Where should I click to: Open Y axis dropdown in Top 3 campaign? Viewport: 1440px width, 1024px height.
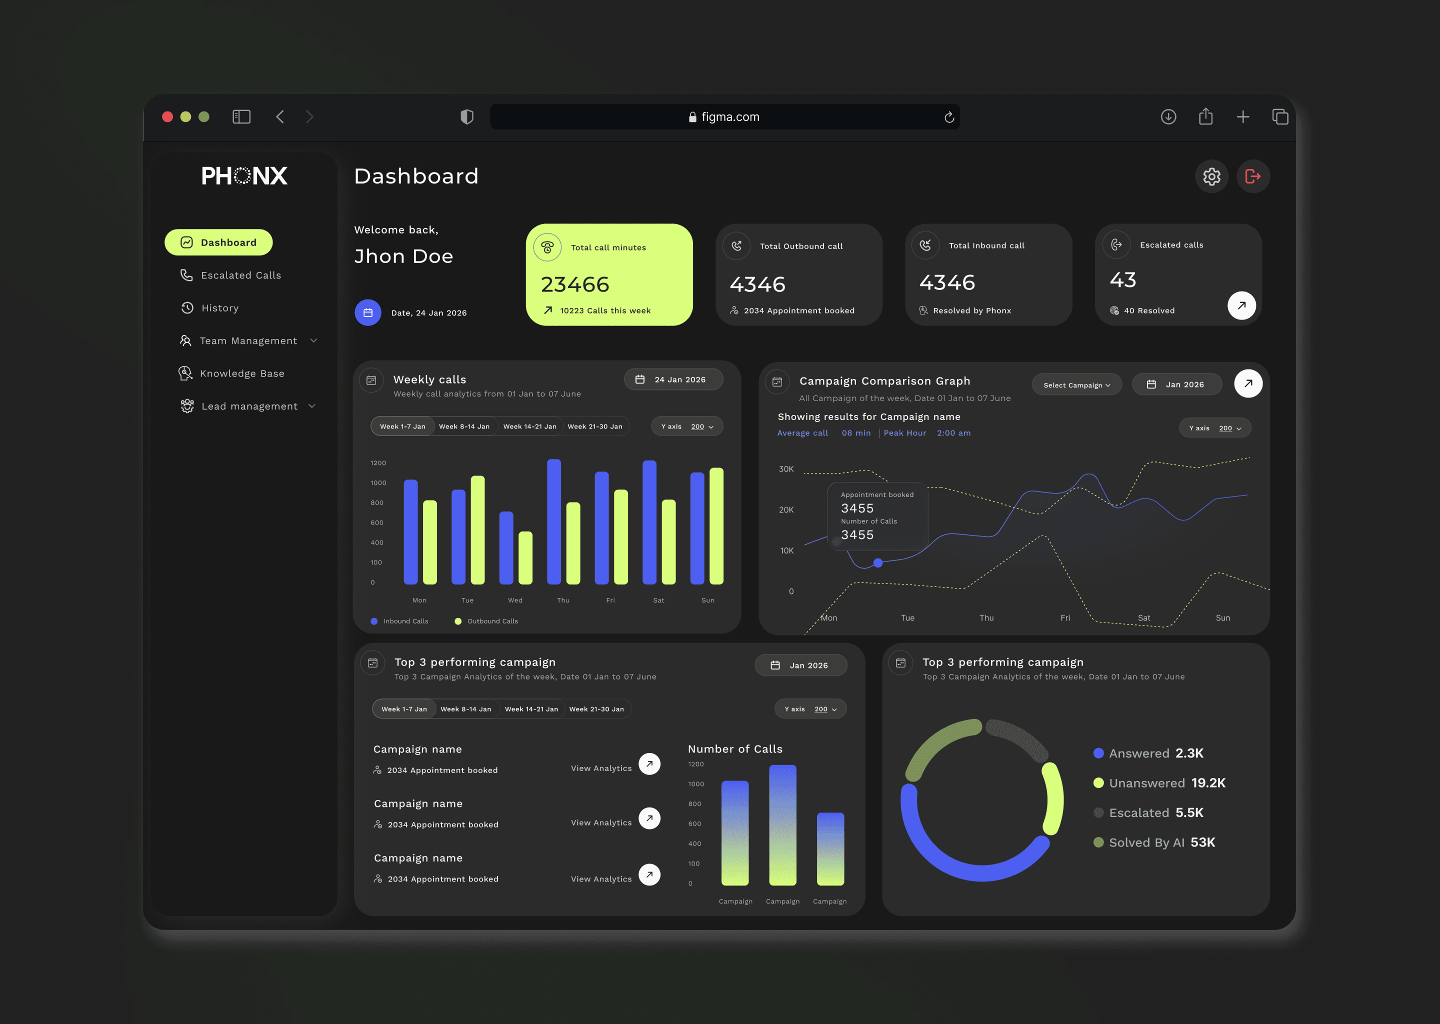[x=811, y=708]
